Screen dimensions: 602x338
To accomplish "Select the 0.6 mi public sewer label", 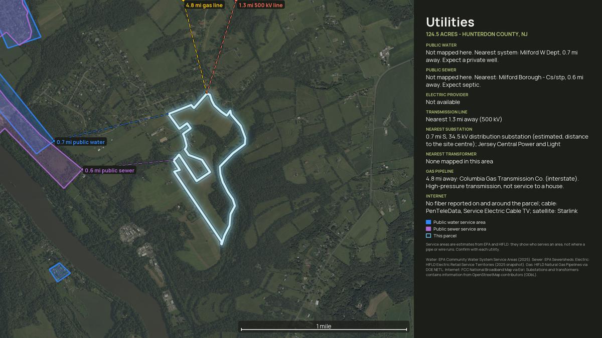I will tap(109, 170).
